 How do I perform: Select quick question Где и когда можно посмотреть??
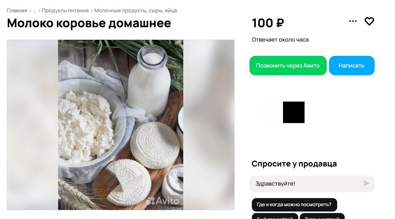point(294,205)
